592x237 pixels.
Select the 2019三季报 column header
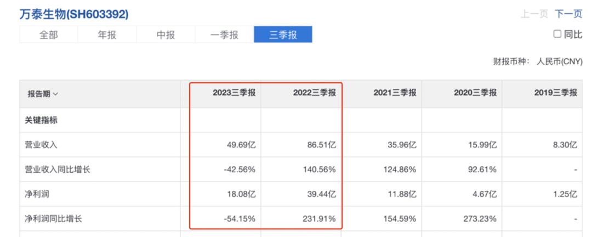555,93
